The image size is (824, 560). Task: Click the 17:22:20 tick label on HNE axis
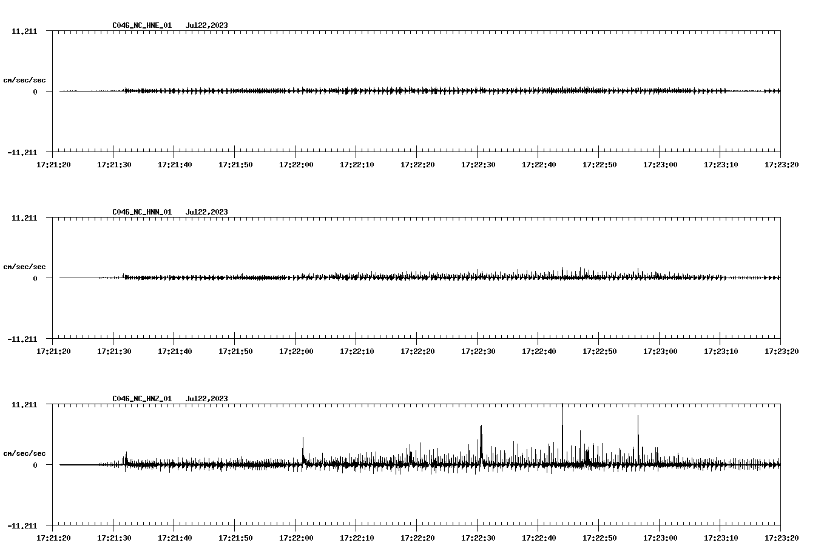point(417,163)
